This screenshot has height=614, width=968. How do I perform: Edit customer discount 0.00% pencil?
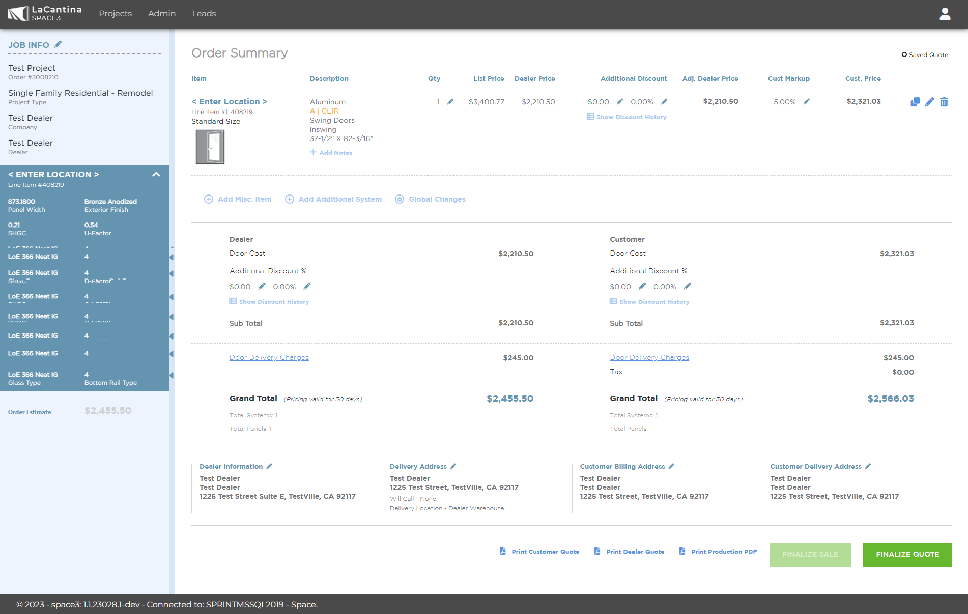[687, 286]
